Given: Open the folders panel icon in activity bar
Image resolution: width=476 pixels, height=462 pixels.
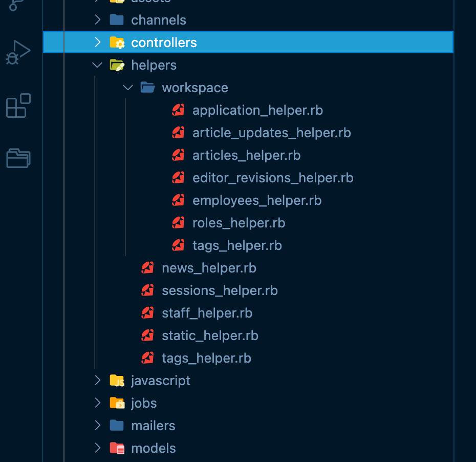Looking at the screenshot, I should coord(18,158).
